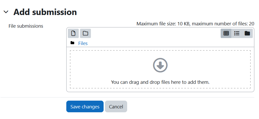Screen dimensions: 259x119
Task: Click the circled down-arrow upload icon
Action: point(160,65)
